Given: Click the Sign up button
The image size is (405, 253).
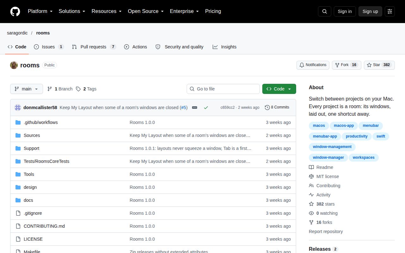Looking at the screenshot, I should pyautogui.click(x=370, y=11).
